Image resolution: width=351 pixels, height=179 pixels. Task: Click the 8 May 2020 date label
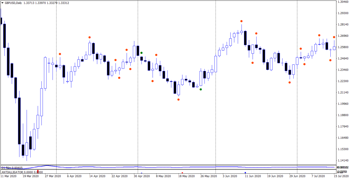click(x=164, y=176)
